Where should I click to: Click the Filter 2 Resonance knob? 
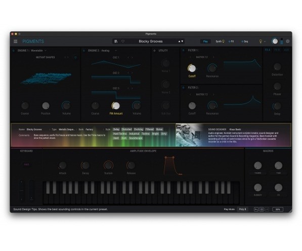212,106
